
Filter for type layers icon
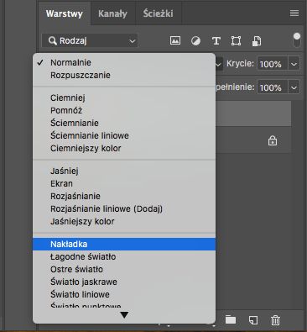point(216,41)
